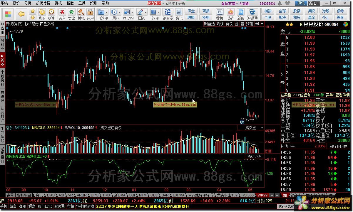Open the 开户 account lock icon
The height and width of the screenshot is (212, 353).
[x=90, y=12]
